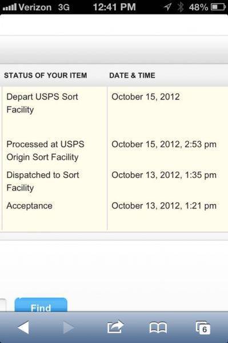Image resolution: width=228 pixels, height=343 pixels.
Task: Tap the 12:41 PM clock
Action: point(114,7)
